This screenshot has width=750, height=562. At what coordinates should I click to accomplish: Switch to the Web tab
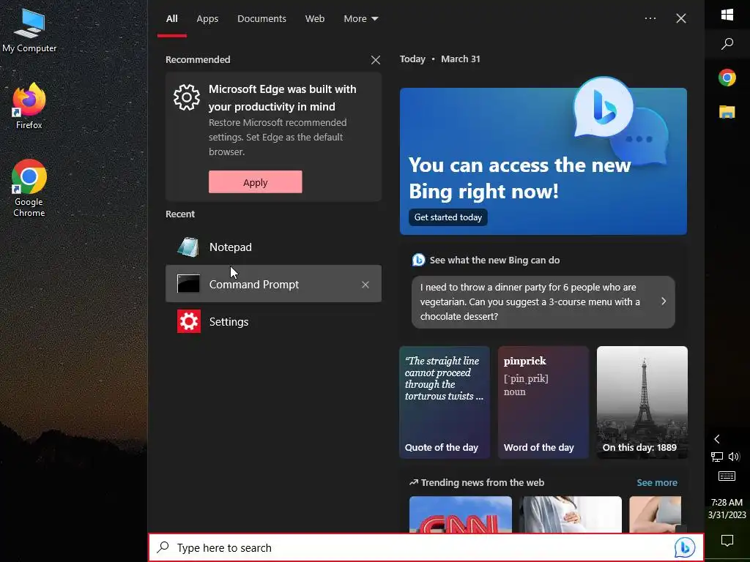click(x=315, y=18)
